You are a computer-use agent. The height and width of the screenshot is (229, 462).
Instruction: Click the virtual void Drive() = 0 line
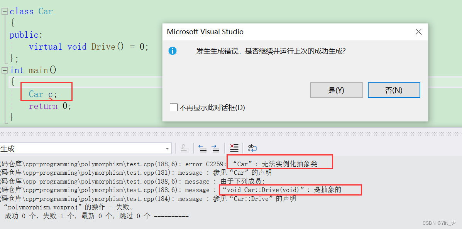point(89,47)
